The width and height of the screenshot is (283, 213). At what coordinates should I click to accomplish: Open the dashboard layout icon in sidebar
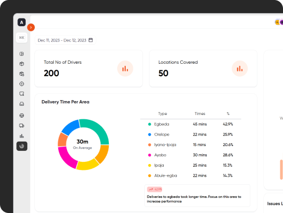pos(22,54)
